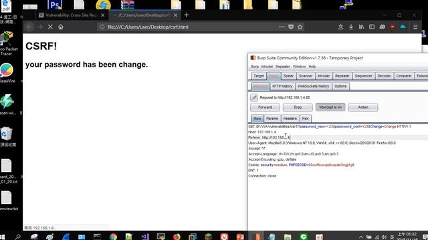Image resolution: width=428 pixels, height=240 pixels.
Task: Switch to the Sequencer tab
Action: pos(363,76)
